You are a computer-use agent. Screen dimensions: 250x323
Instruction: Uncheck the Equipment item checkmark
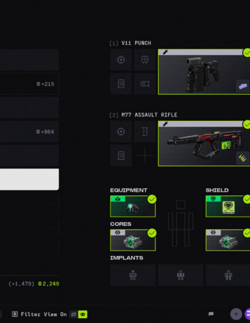pyautogui.click(x=152, y=199)
